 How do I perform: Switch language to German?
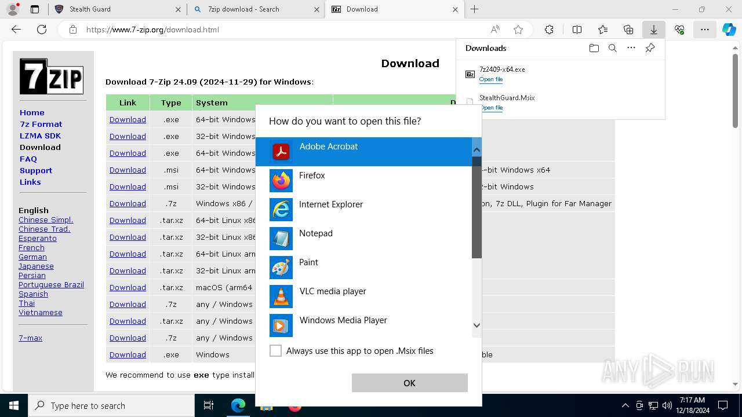pos(32,257)
